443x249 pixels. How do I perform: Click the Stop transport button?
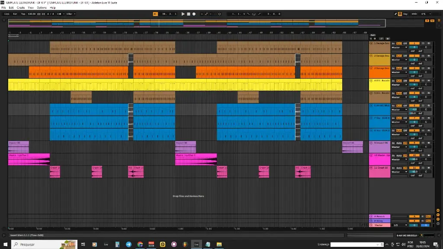point(189,14)
